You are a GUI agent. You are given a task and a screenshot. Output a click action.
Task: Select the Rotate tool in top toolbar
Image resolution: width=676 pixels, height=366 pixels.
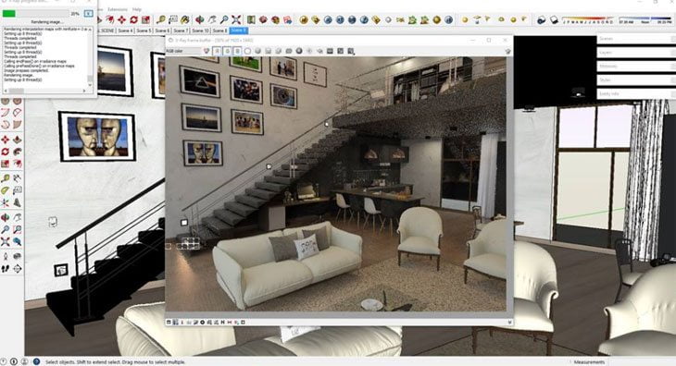[x=134, y=19]
